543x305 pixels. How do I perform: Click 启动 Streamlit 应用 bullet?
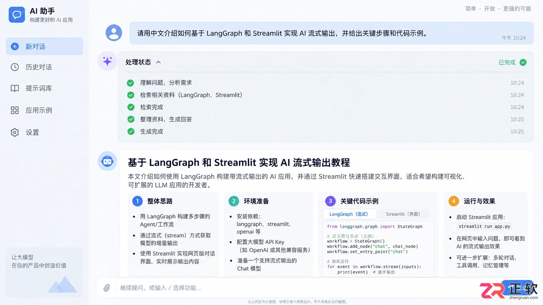[x=480, y=217]
